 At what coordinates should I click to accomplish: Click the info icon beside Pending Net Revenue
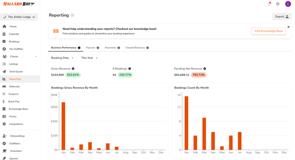point(205,69)
